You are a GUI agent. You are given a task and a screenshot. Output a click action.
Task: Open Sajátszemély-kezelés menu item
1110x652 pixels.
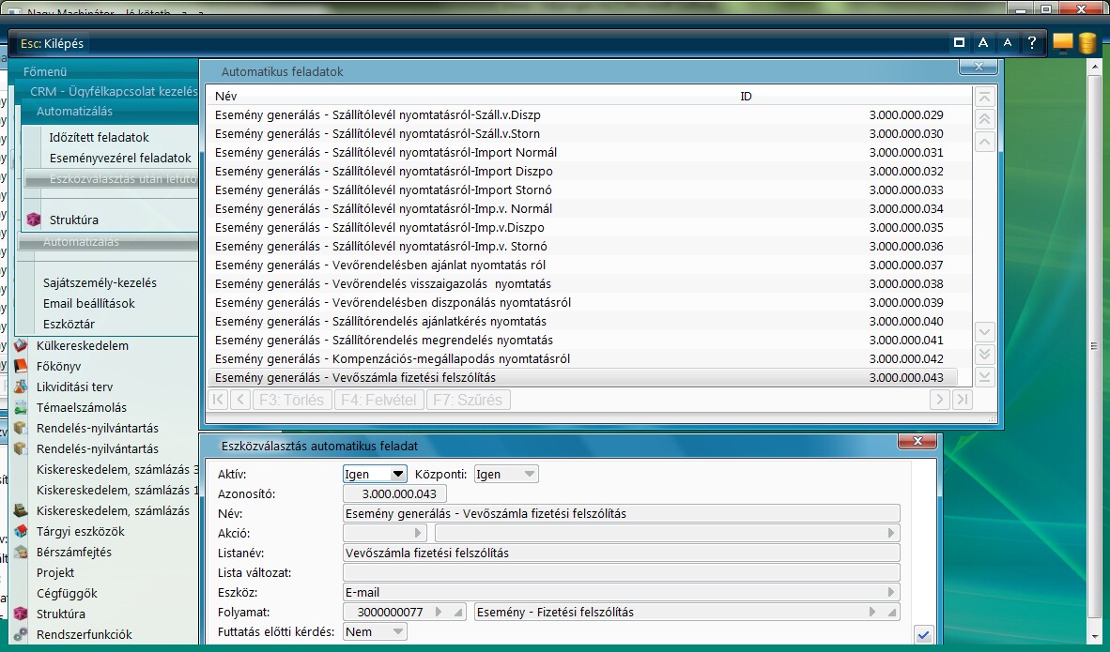(x=100, y=283)
